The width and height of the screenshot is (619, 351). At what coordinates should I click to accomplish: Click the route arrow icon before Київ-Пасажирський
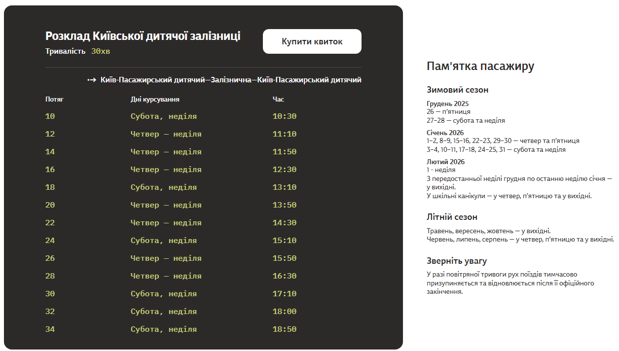pos(92,80)
